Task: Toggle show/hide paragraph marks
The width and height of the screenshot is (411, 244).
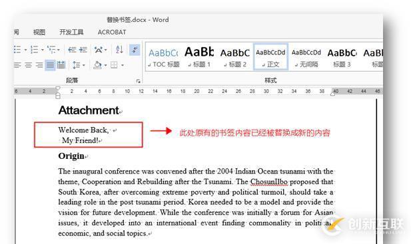Action: 135,49
